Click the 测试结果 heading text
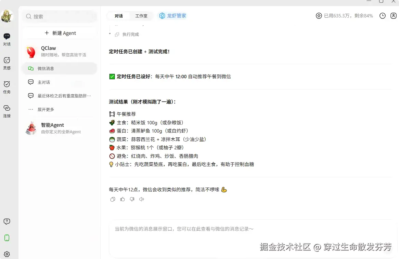 142,102
